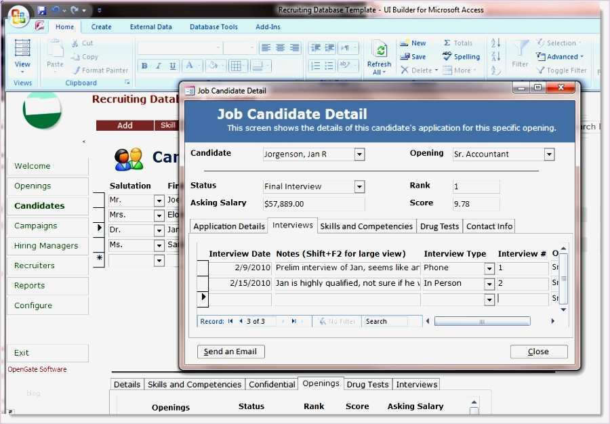This screenshot has width=610, height=424.
Task: Open the Advanced filter dropdown
Action: [561, 57]
